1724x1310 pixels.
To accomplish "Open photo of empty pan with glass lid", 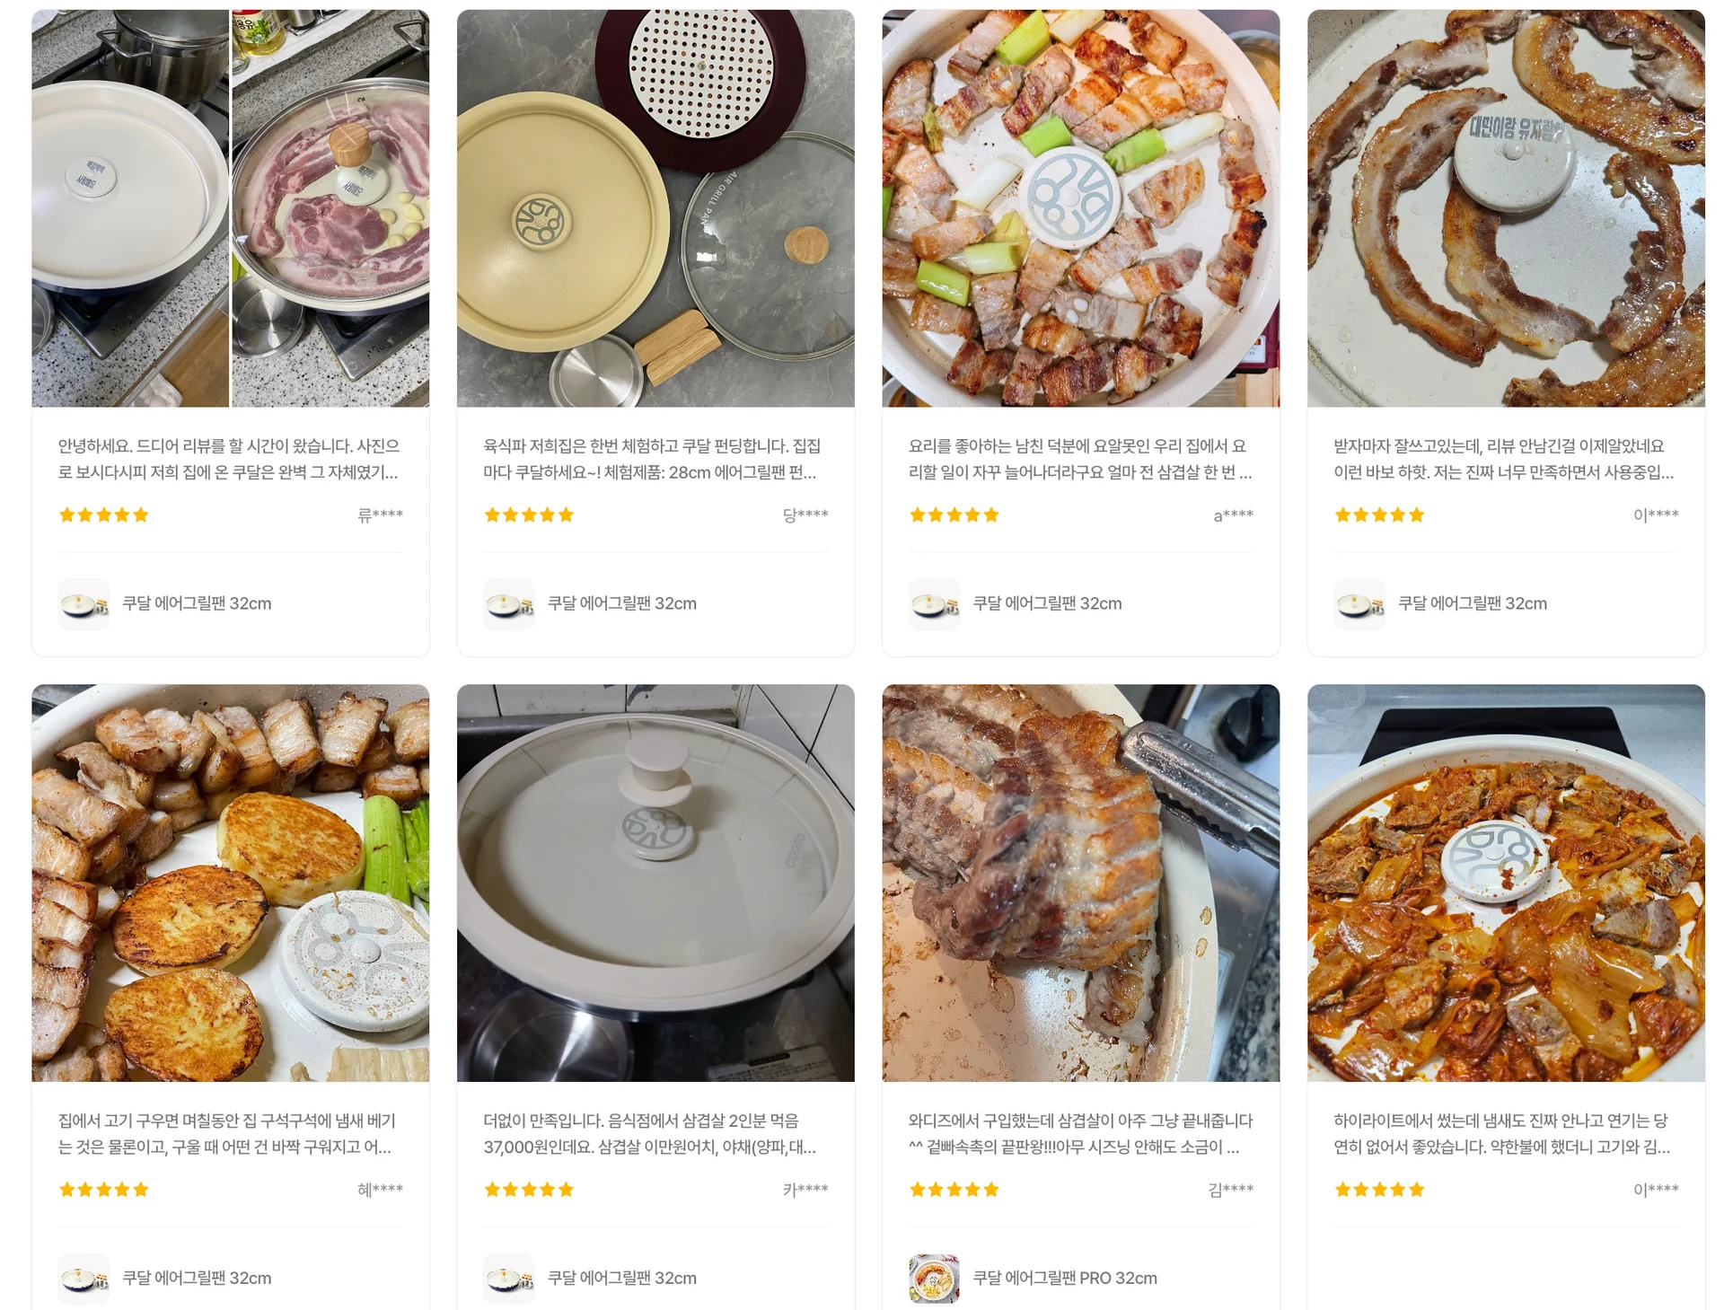I will (655, 883).
